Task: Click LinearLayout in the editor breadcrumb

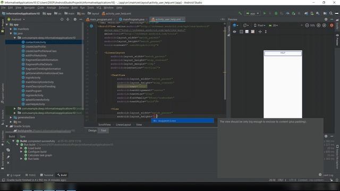Action: [123, 125]
